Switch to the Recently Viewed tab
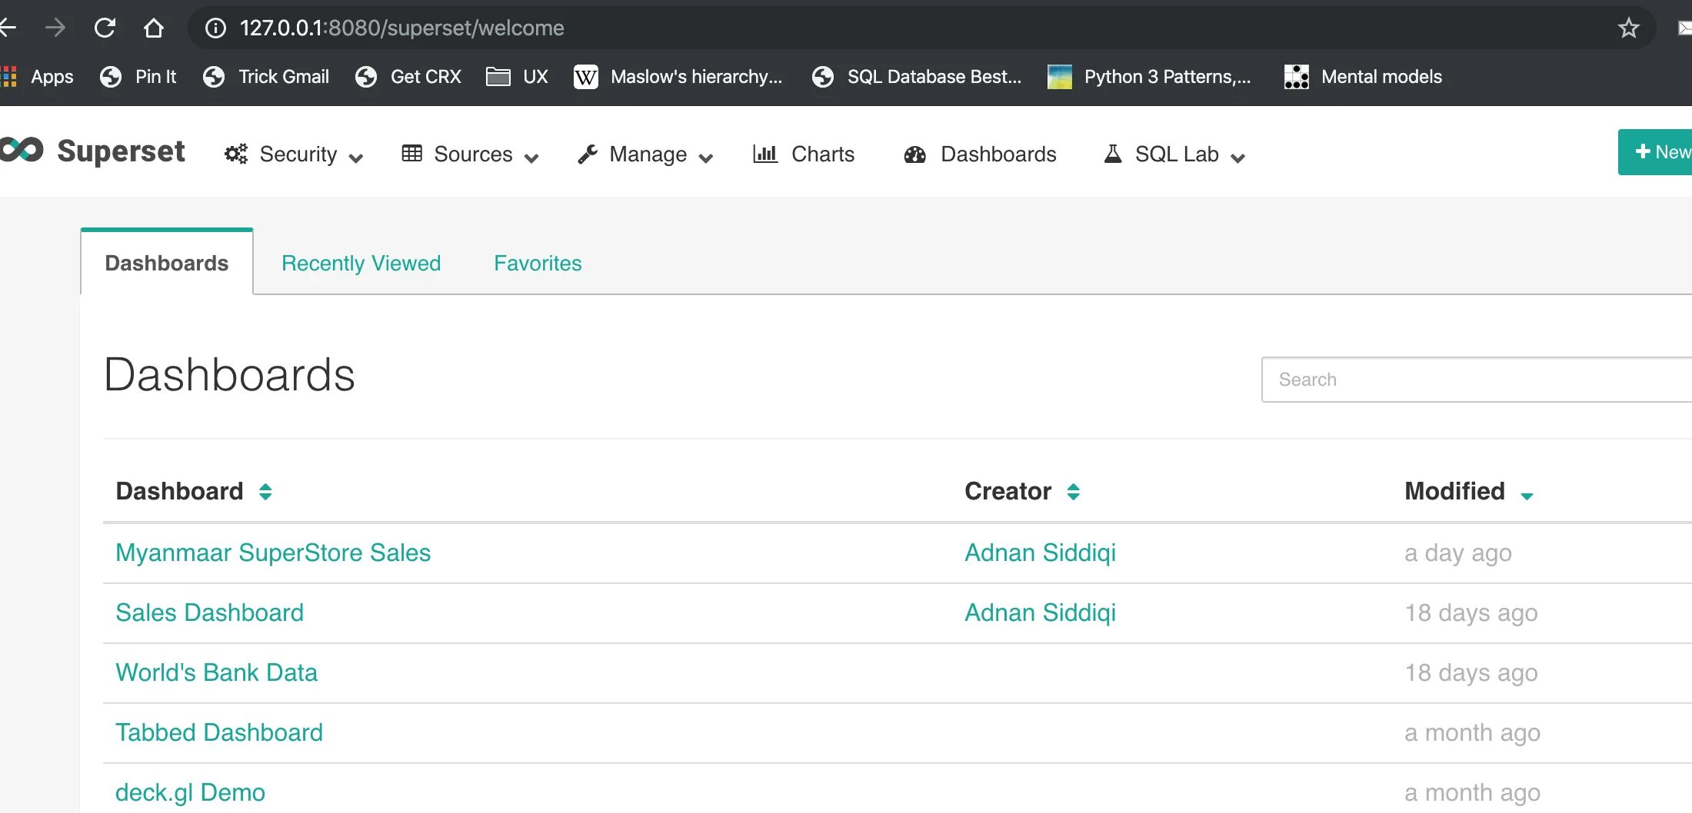Screen dimensions: 1692x813 click(361, 264)
